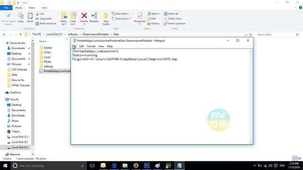Create a New folder
The image size is (303, 170).
pos(106,19)
